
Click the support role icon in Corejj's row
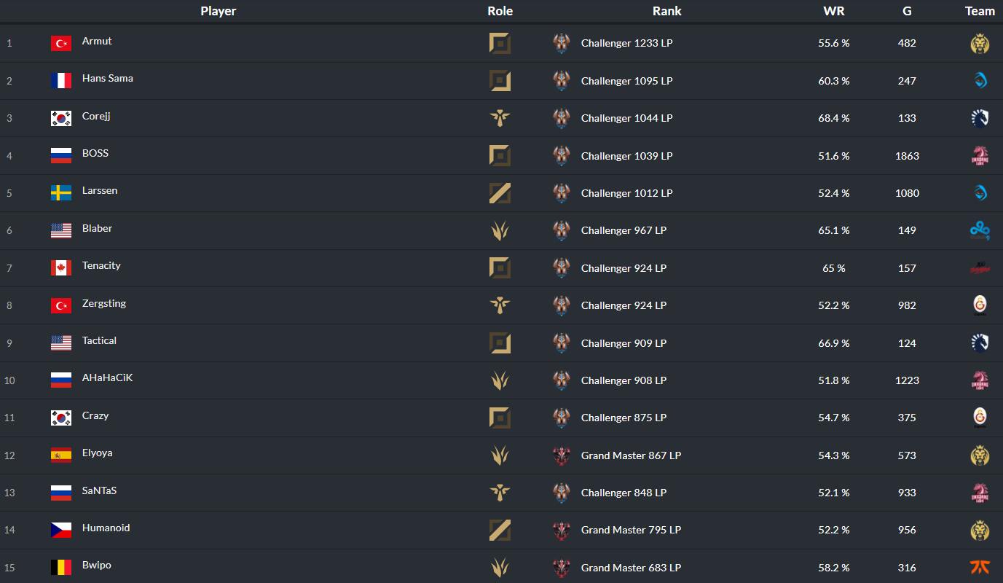point(500,118)
